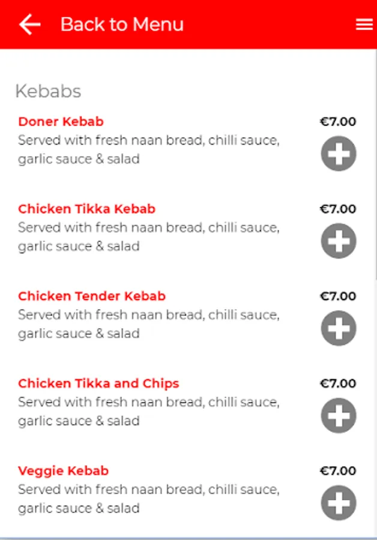Open the Chicken Tikka and Chips title
The height and width of the screenshot is (540, 377).
(98, 383)
